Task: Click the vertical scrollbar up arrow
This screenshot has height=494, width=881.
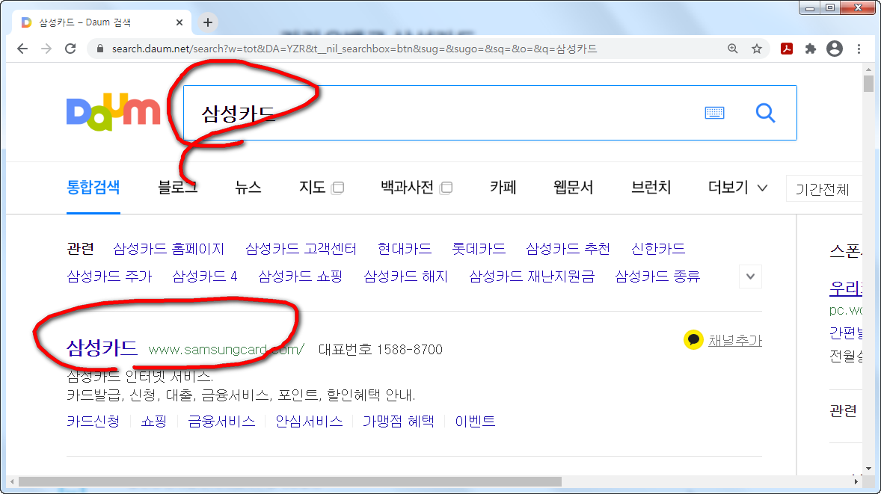Action: point(868,69)
